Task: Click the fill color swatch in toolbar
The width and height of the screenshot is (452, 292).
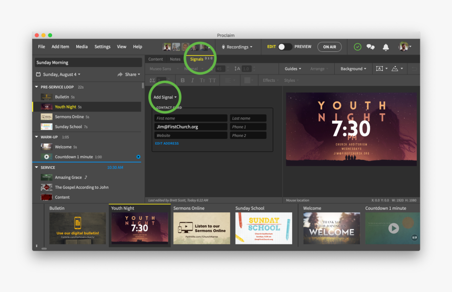Action: click(x=248, y=81)
